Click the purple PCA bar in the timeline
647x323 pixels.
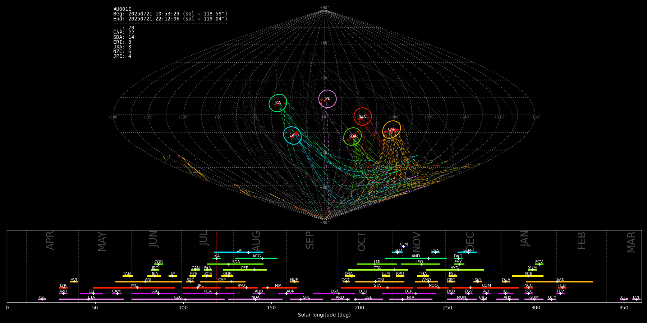tap(208, 293)
